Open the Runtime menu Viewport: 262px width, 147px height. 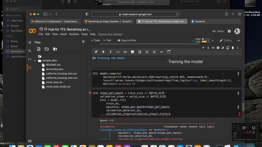pos(74,34)
